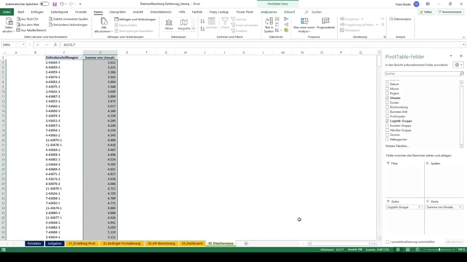Launch the Datenanalyse add-in
Image resolution: width=467 pixels, height=262 pixels.
pos(400,19)
